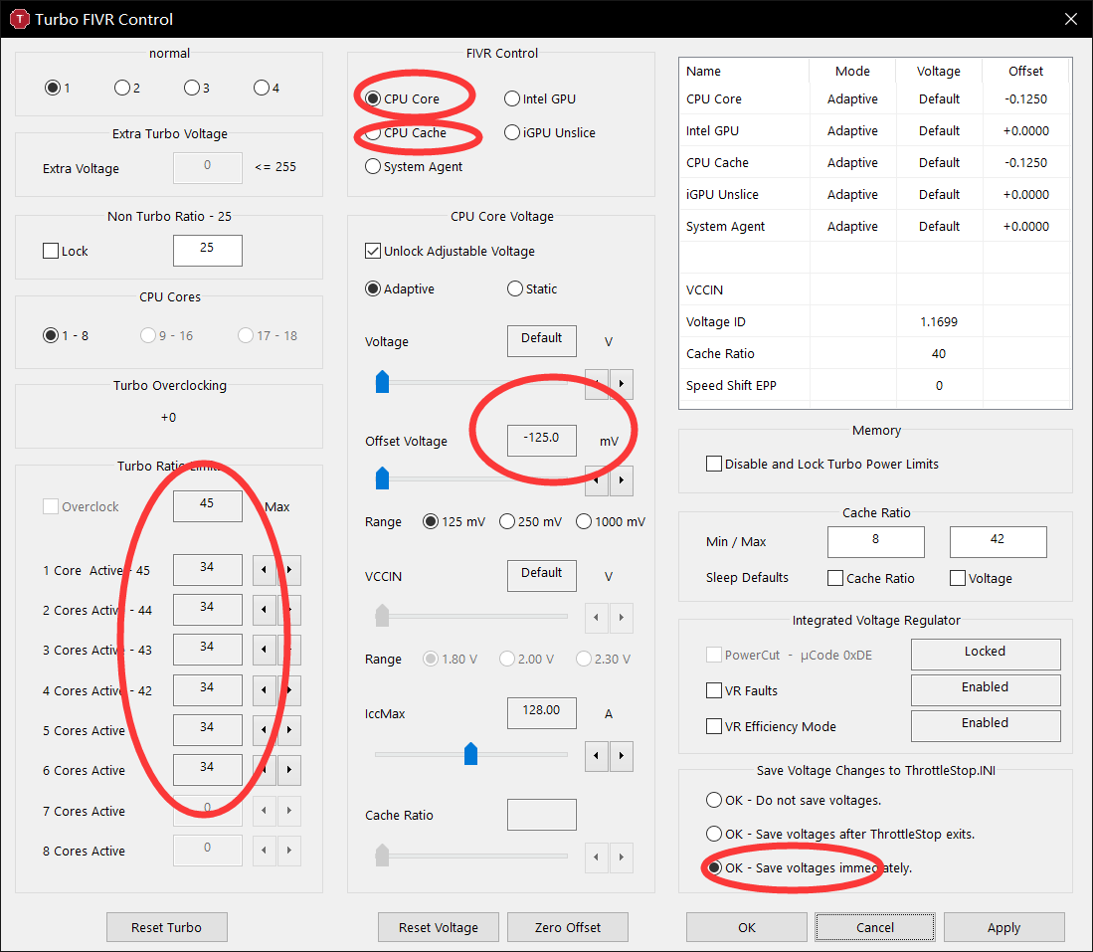Choose OK - Save voltages immediately

pyautogui.click(x=810, y=868)
